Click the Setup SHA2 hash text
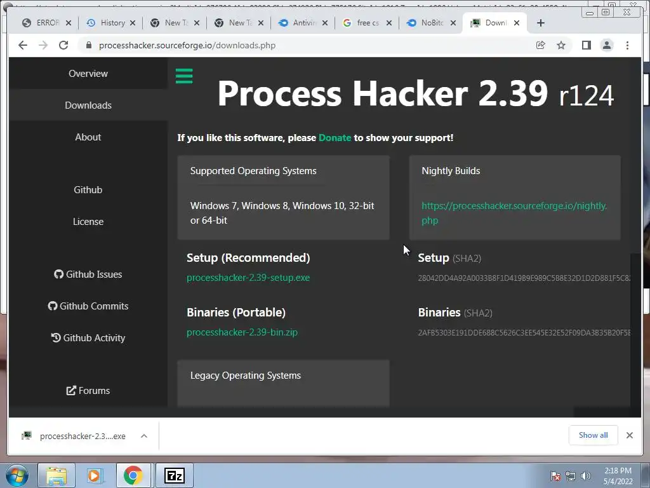 tap(524, 278)
